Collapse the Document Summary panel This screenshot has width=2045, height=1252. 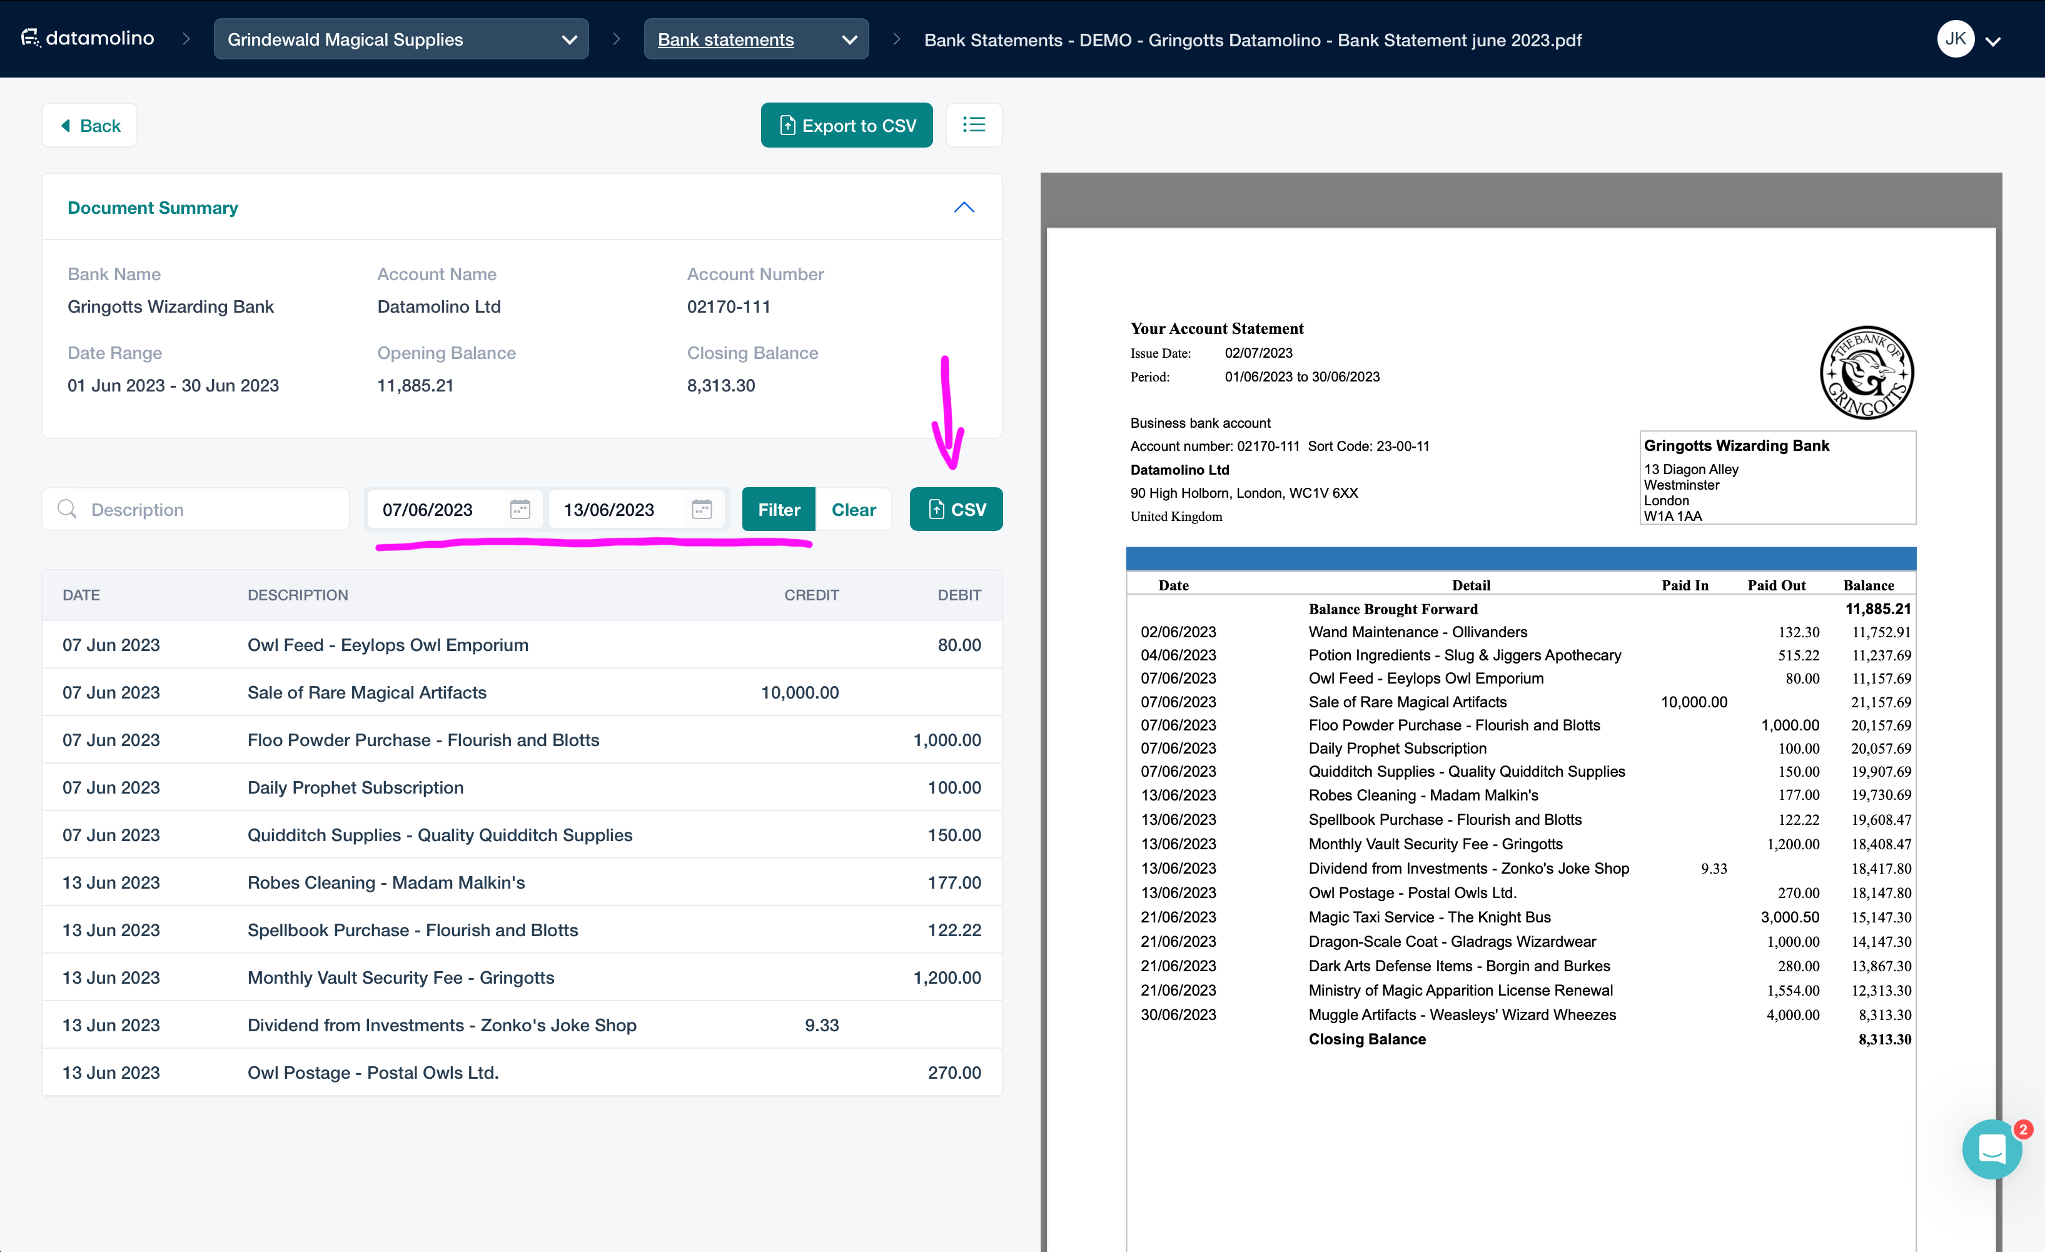(x=964, y=208)
